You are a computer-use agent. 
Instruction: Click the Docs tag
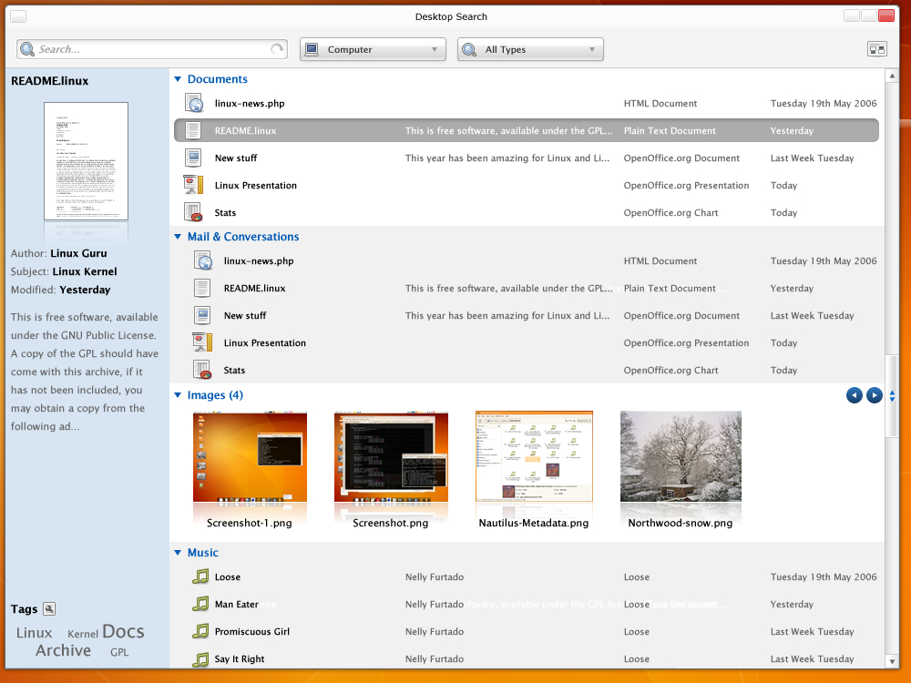(123, 631)
